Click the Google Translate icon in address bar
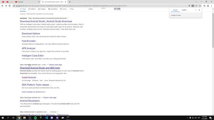214x120 pixels. click(193, 6)
